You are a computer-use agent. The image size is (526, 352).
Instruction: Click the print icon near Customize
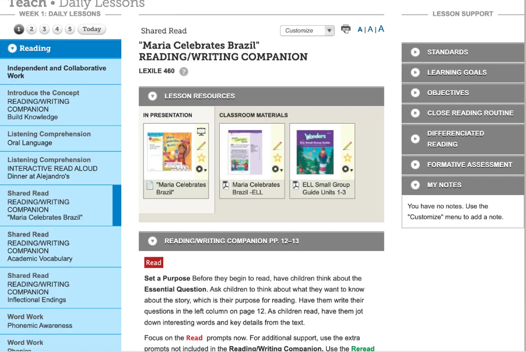click(345, 29)
